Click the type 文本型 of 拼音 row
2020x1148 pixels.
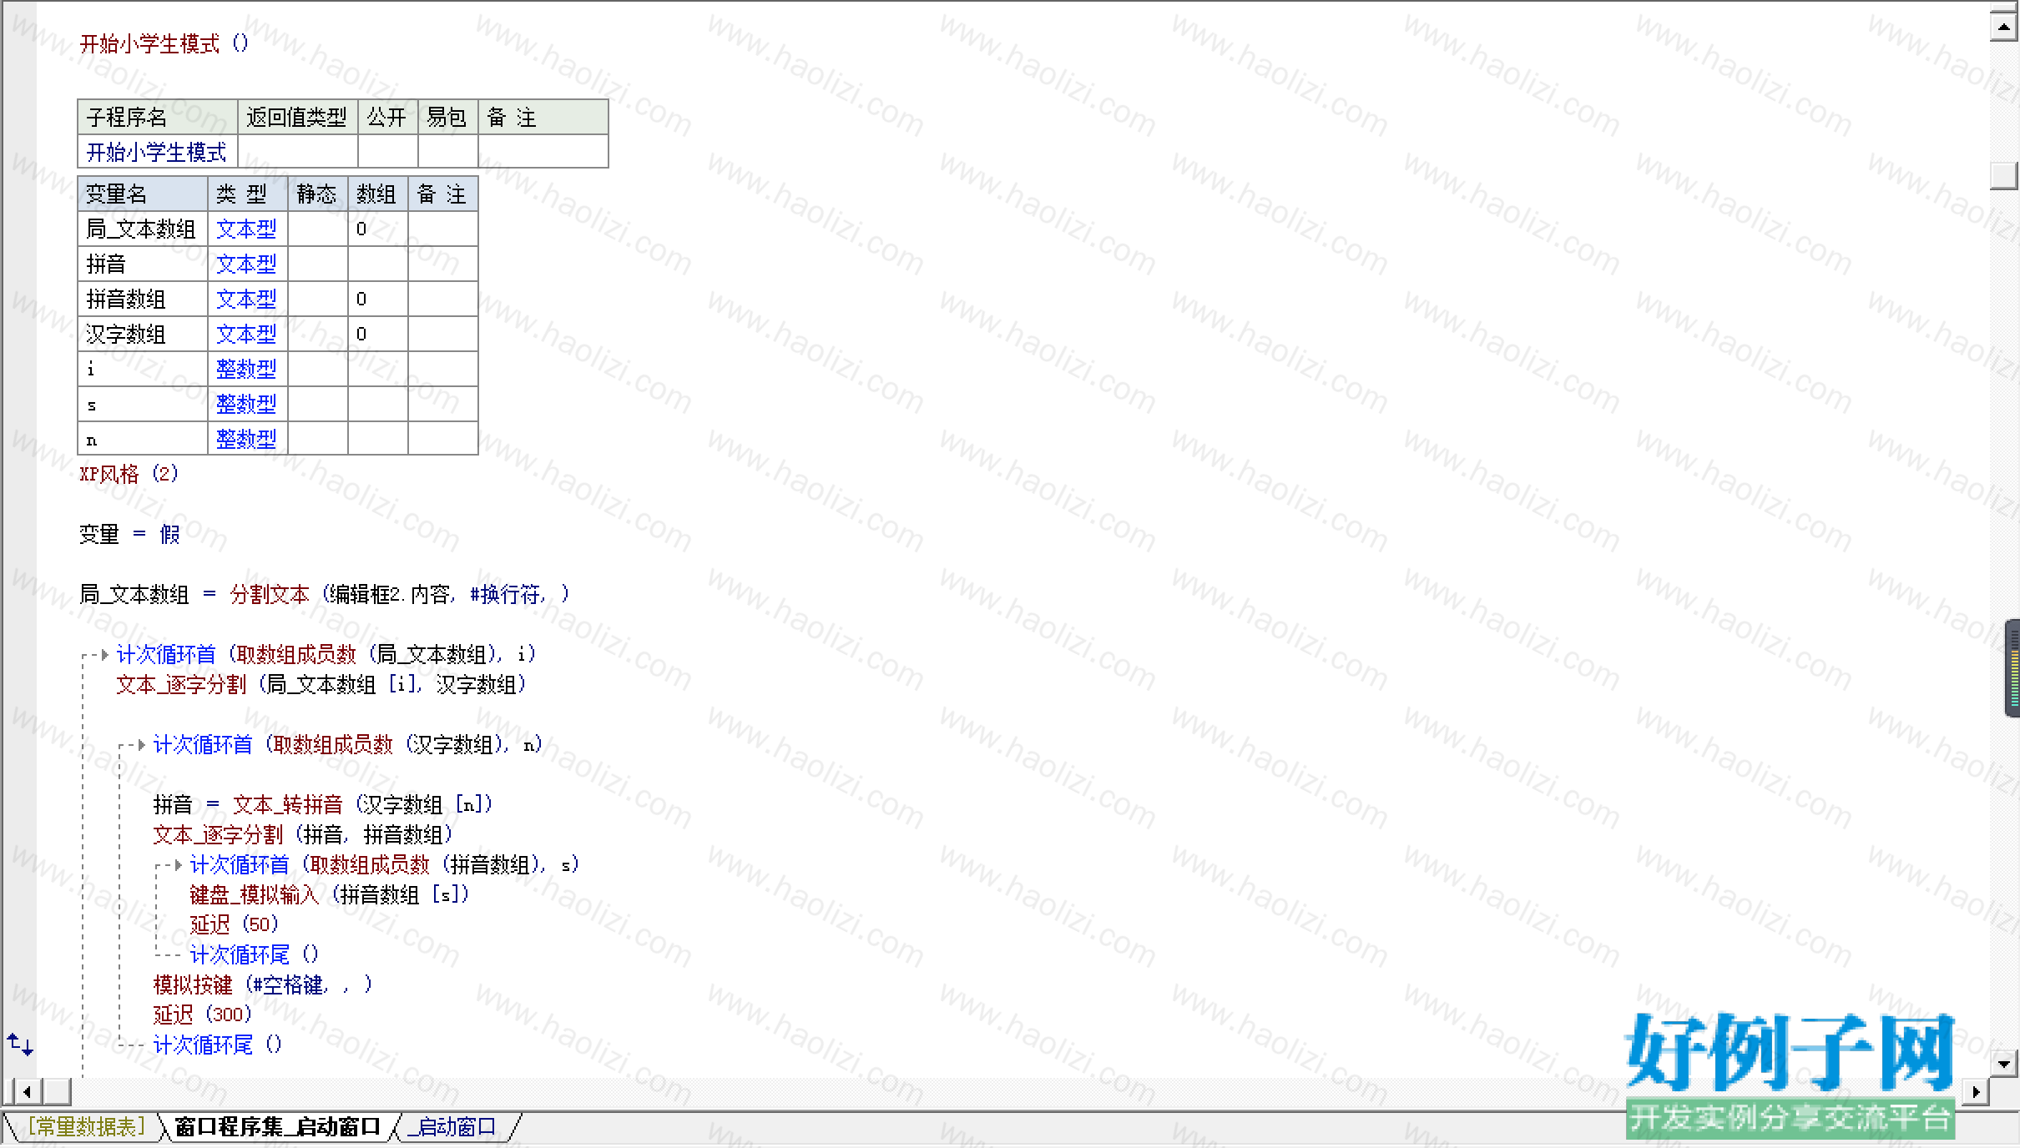pyautogui.click(x=246, y=264)
